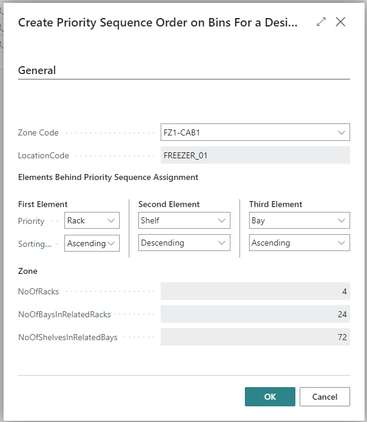Click the Elements Behind Priority Sequence Assignment heading
Viewport: 367px width, 422px height.
pos(108,178)
